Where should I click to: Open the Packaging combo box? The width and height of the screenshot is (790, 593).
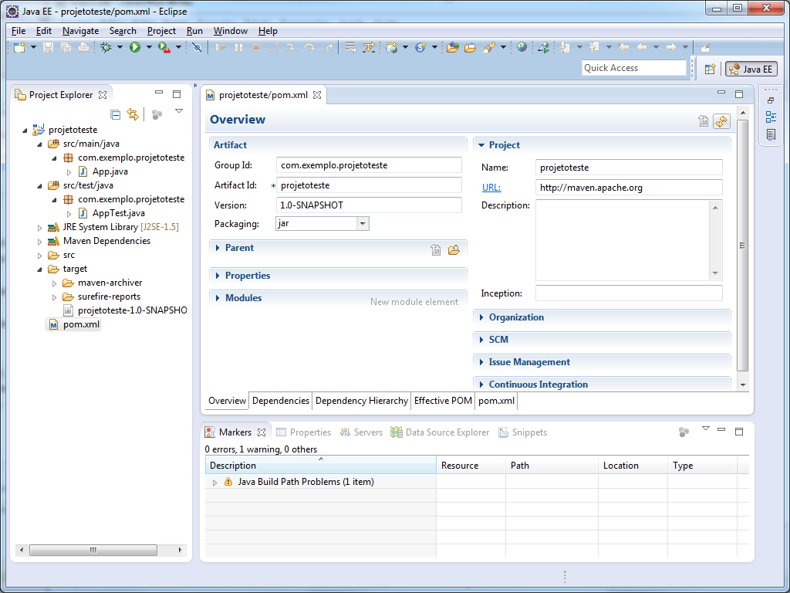coord(322,223)
